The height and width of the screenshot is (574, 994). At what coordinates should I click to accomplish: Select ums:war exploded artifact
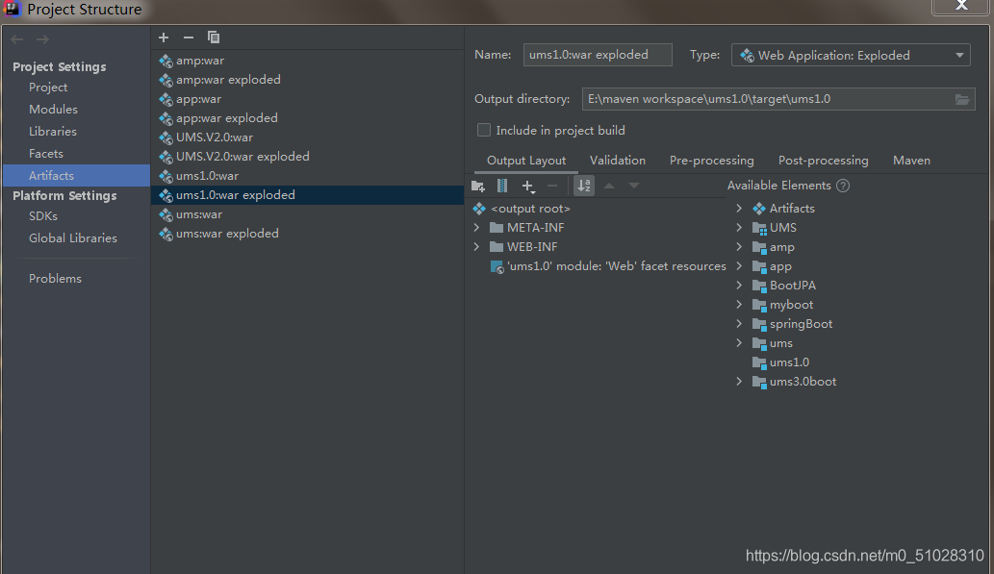pyautogui.click(x=307, y=234)
